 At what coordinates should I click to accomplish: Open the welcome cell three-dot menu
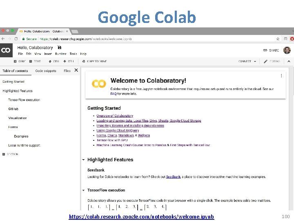(281, 76)
